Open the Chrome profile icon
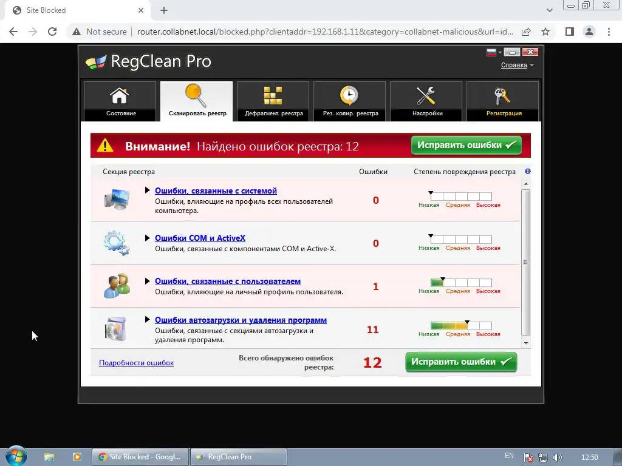 tap(589, 32)
